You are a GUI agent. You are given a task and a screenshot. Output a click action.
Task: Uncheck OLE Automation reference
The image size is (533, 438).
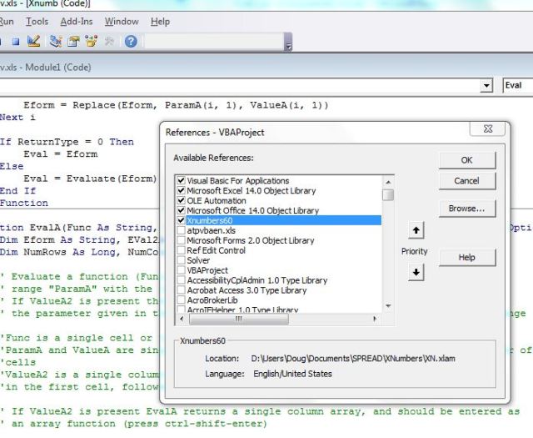point(181,200)
